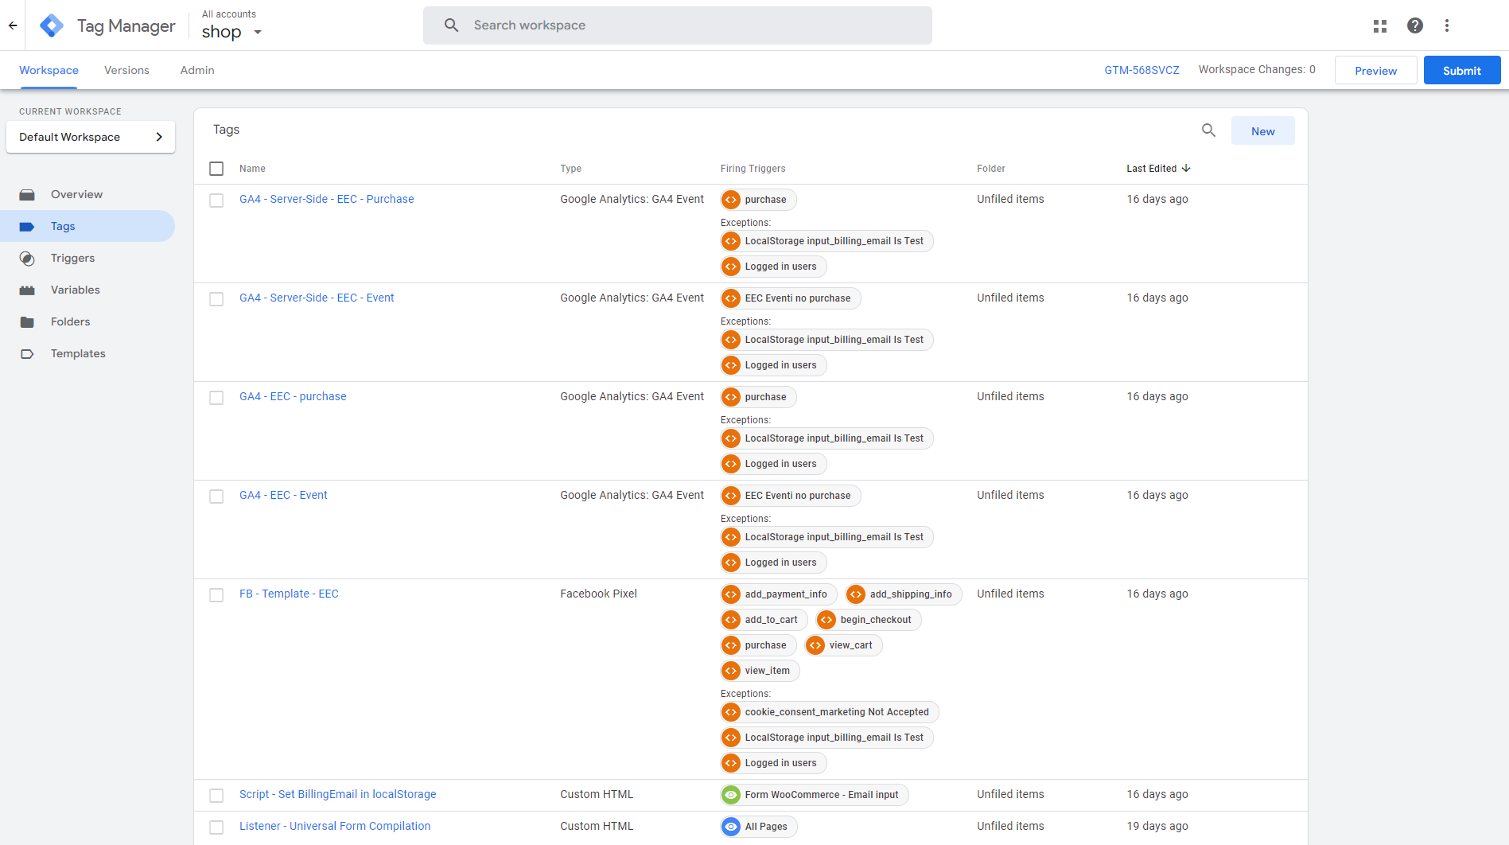
Task: Select the GA4 - EEC - purchase checkbox
Action: pos(216,398)
